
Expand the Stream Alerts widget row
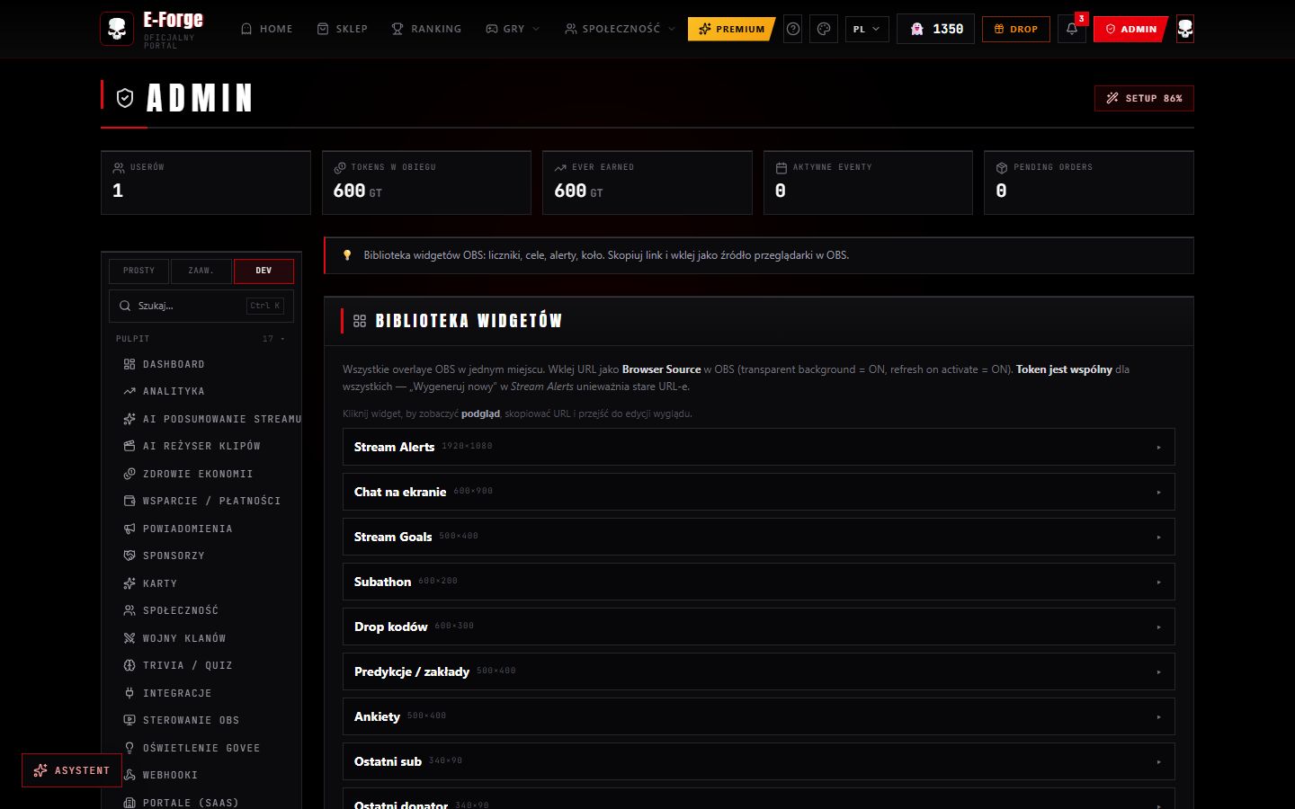click(758, 447)
